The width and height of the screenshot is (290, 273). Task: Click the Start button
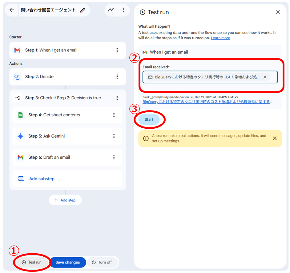(149, 120)
